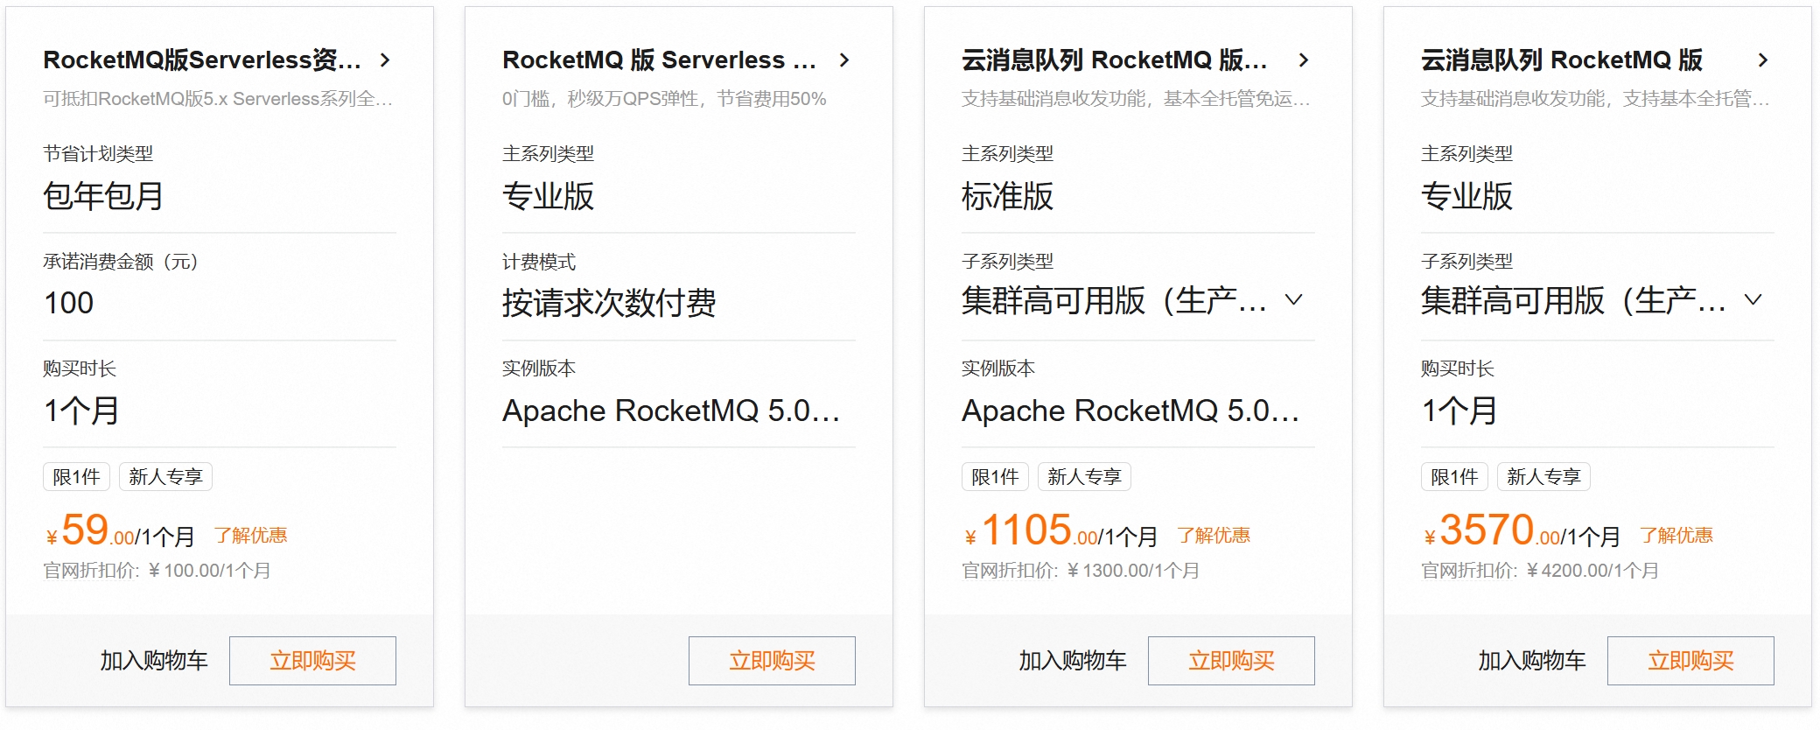1820x730 pixels.
Task: Click 限1件 tag on the 1105.00 card
Action: point(996,477)
